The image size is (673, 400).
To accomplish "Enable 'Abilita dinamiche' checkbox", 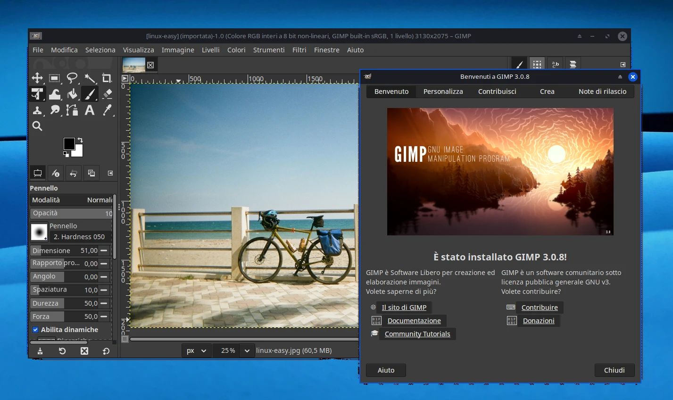I will tap(35, 329).
